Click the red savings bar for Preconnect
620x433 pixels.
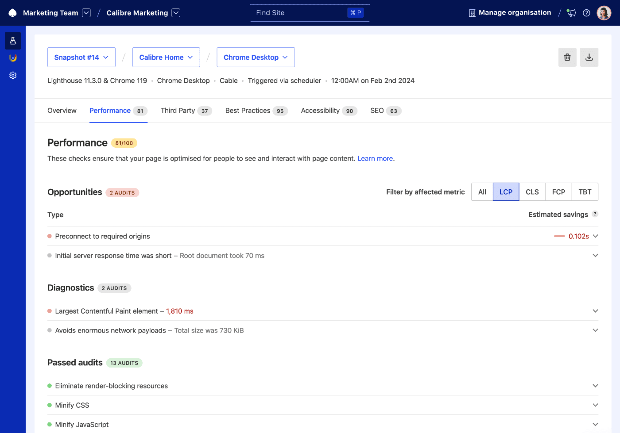(560, 236)
